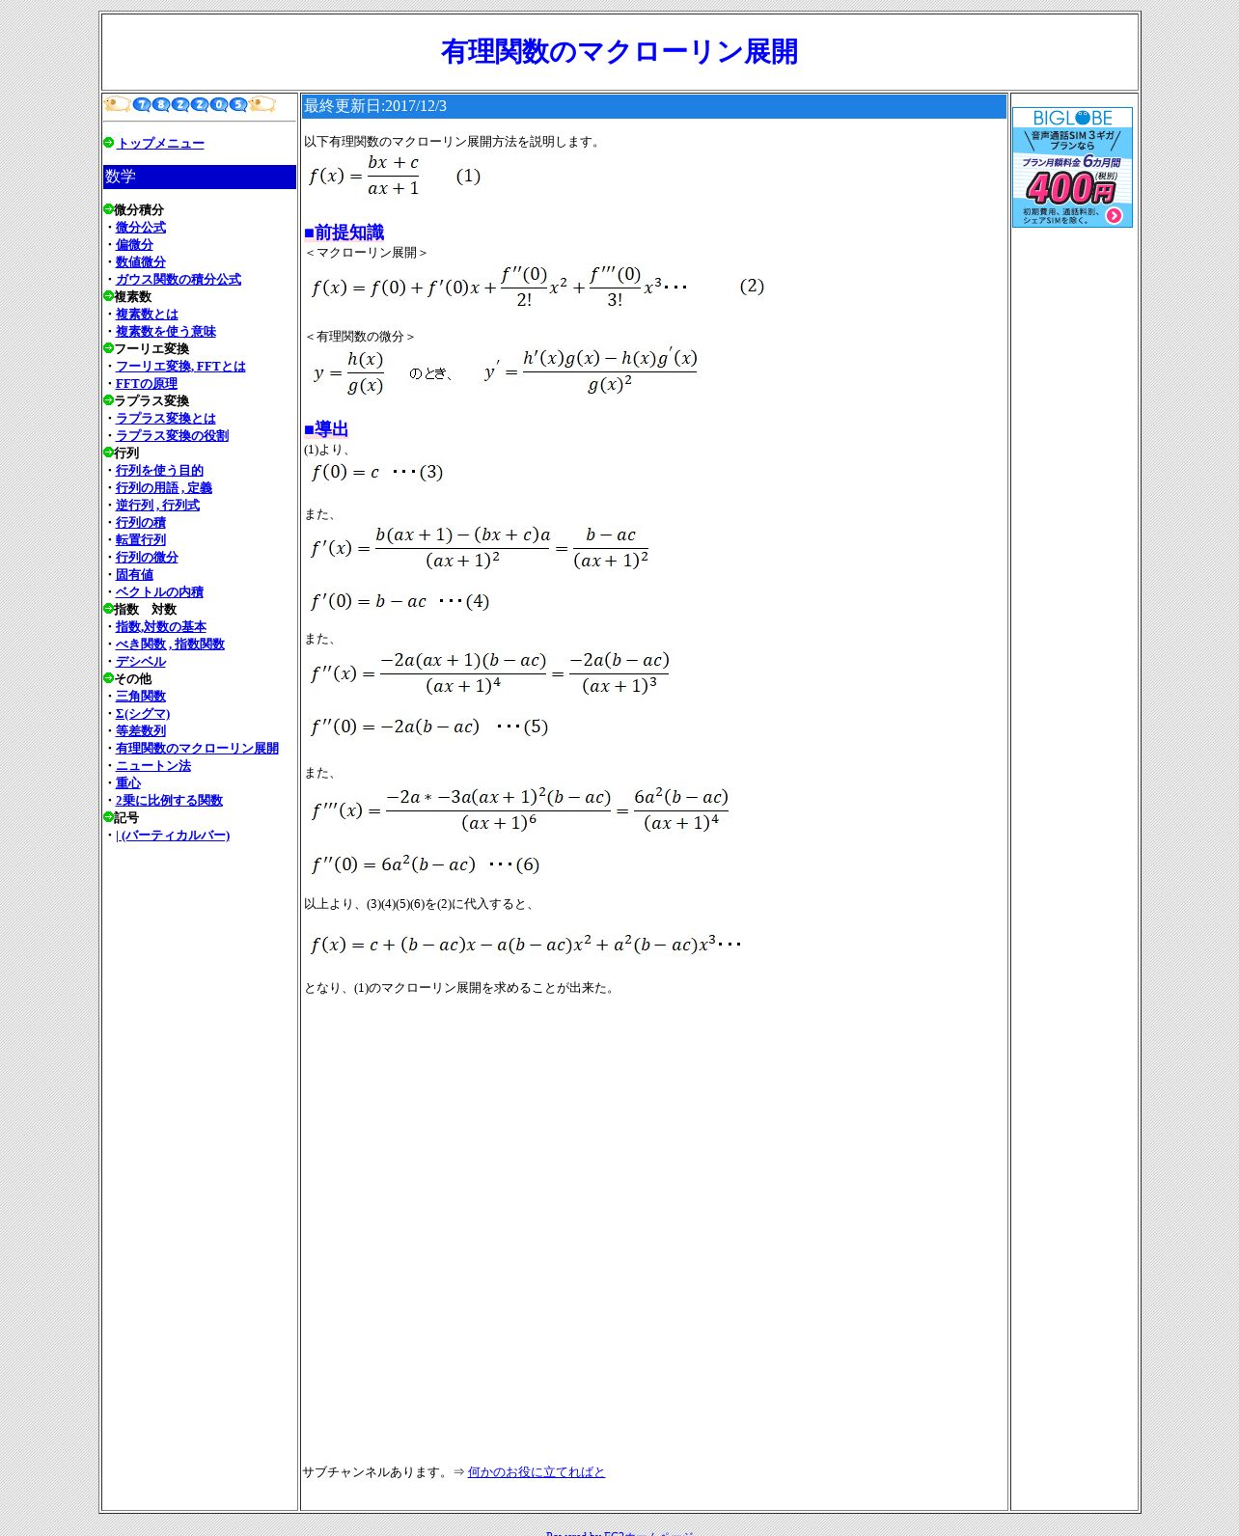Click the 最終更新日:2017/12/3 header bar
Screen dimensions: 1239x1536
[654, 106]
